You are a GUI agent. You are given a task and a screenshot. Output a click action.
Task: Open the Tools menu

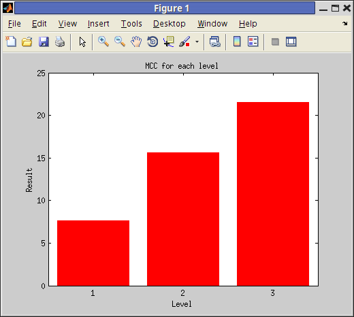(131, 24)
